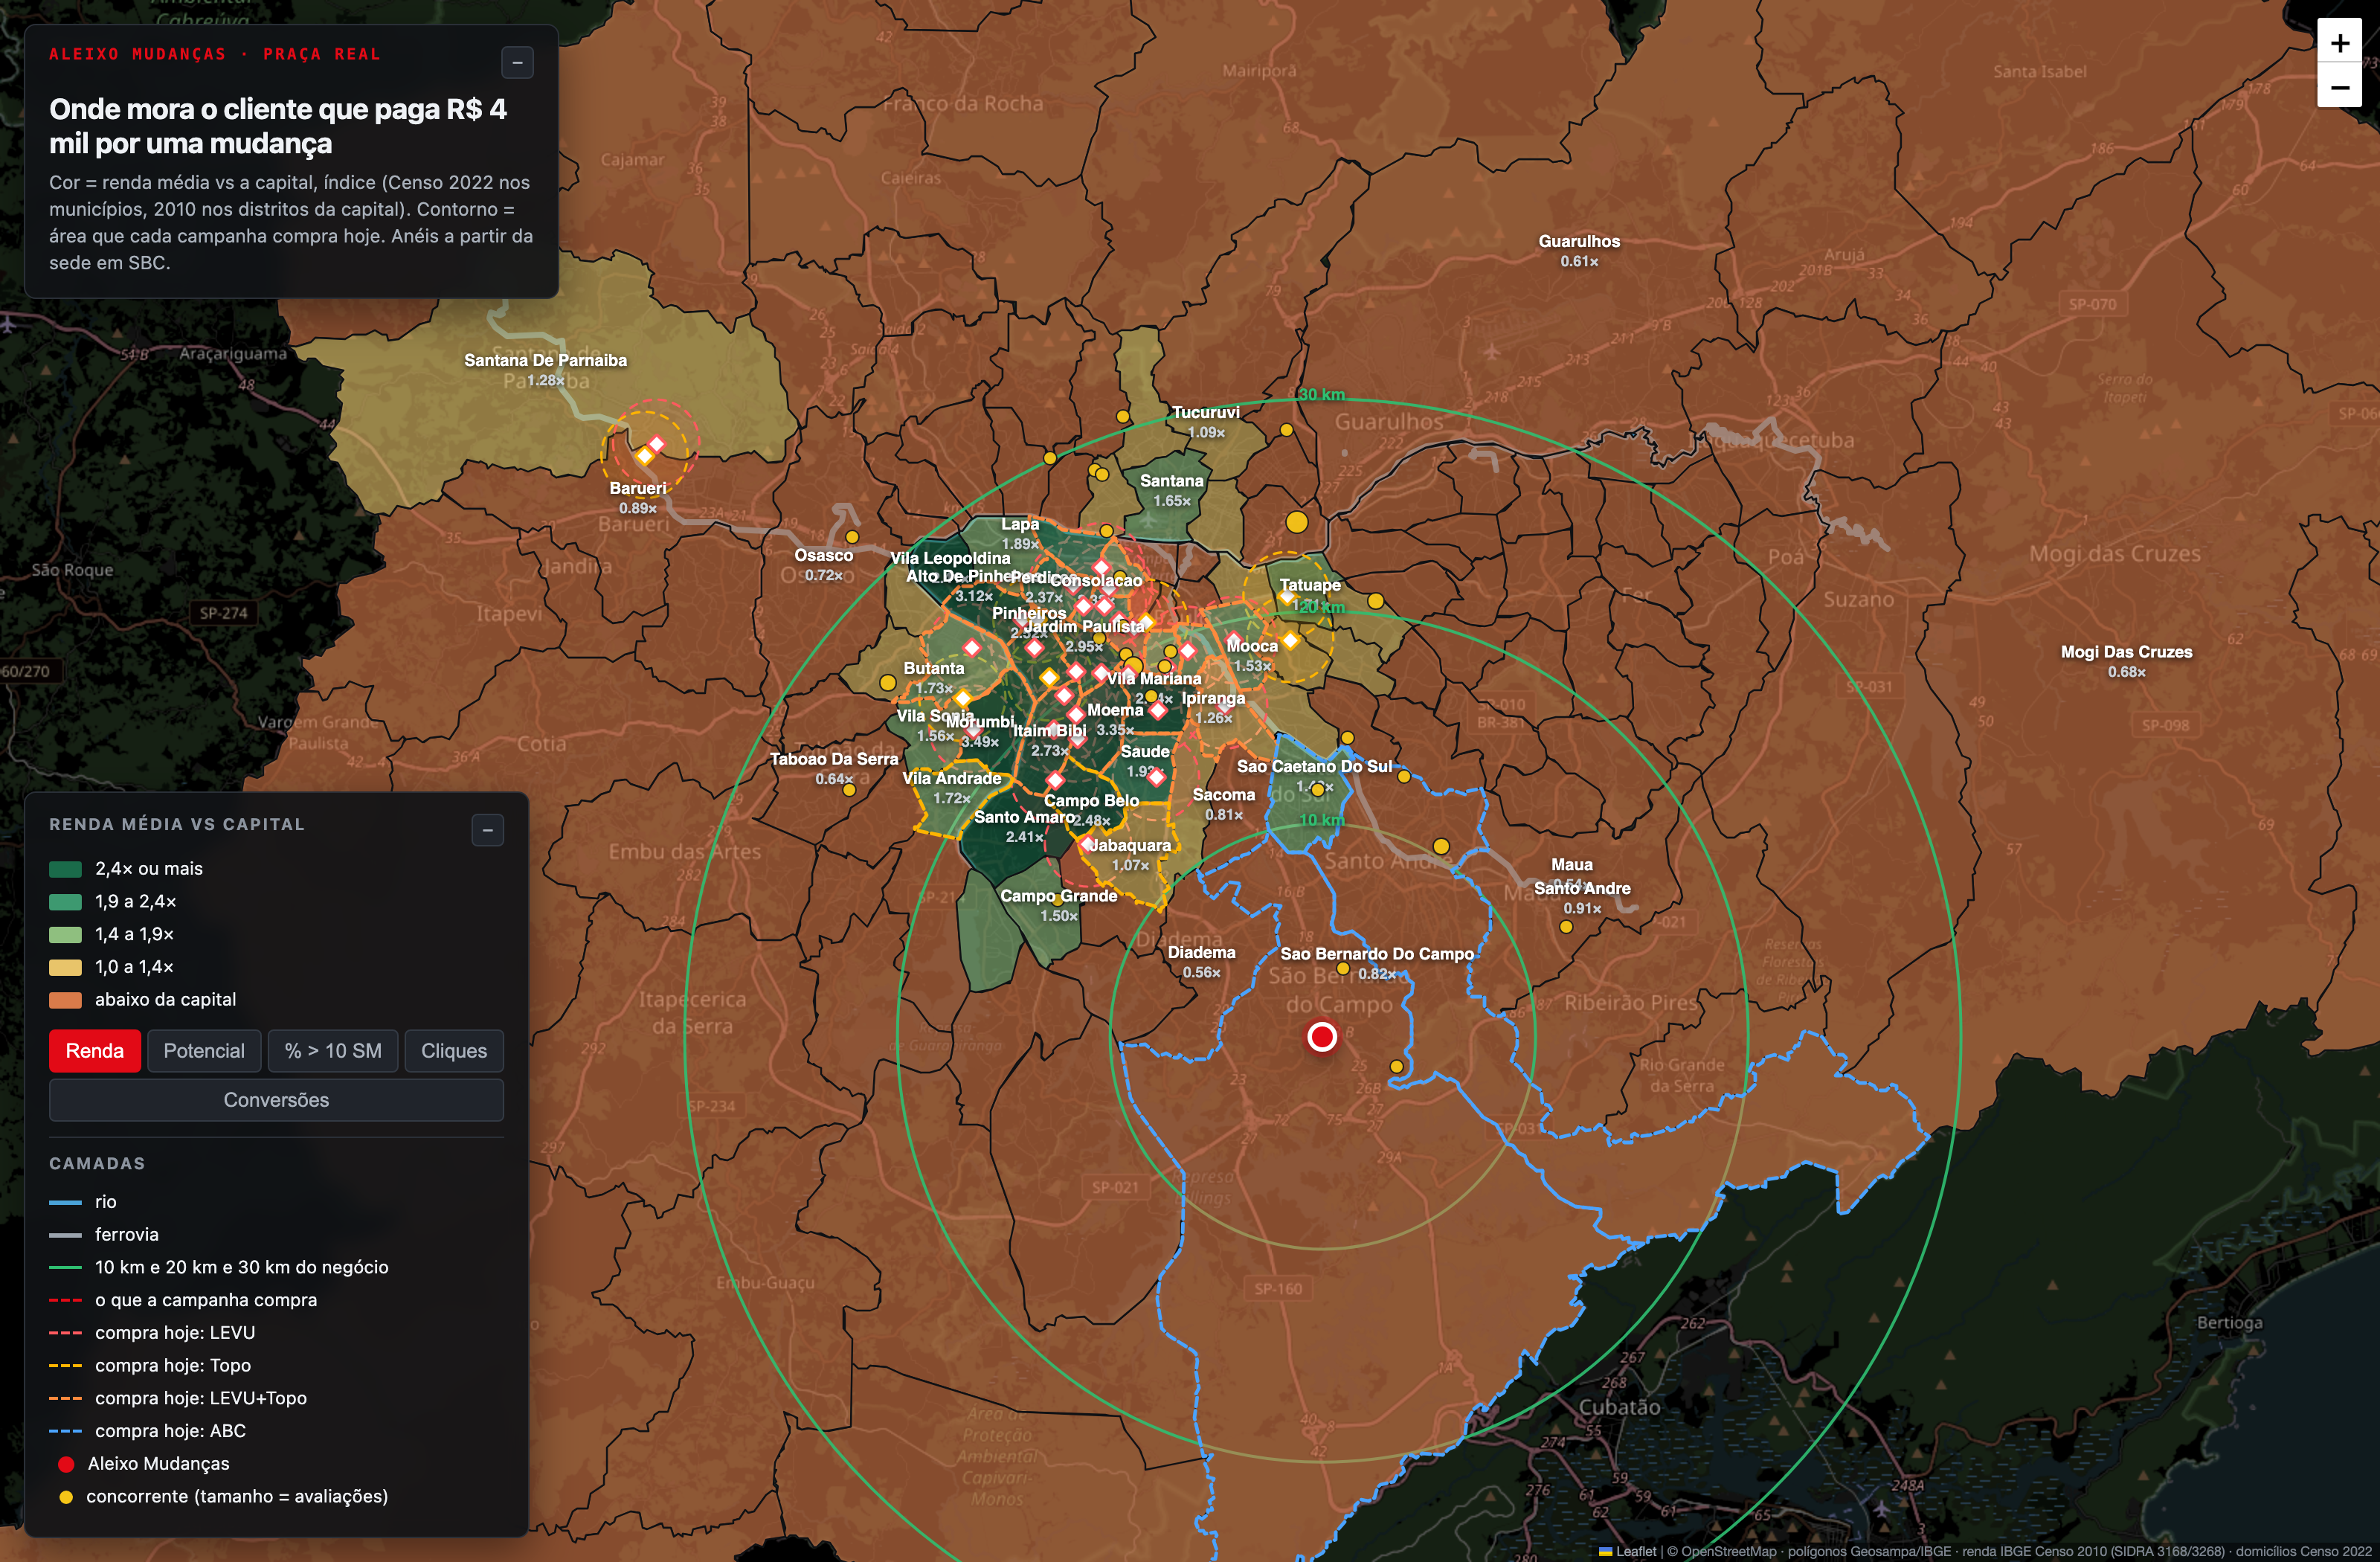Image resolution: width=2380 pixels, height=1562 pixels.
Task: Click the Campo Grande 1.50× label
Action: point(1059,905)
